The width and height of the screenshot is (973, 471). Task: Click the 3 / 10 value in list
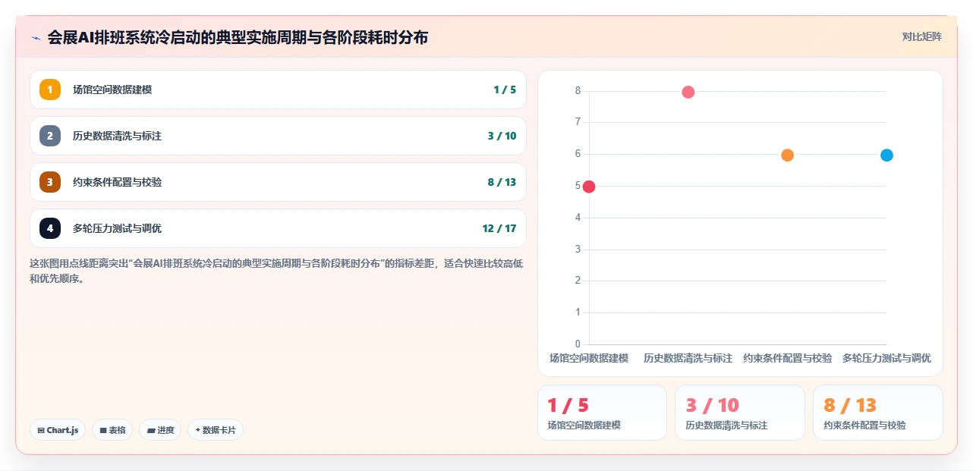(502, 136)
